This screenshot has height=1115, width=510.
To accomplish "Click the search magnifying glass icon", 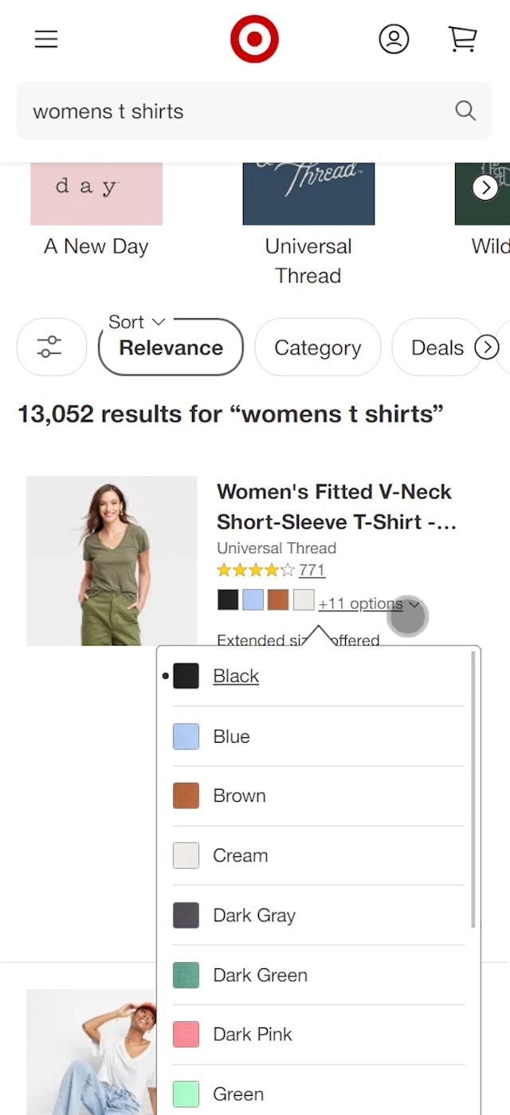I will pos(465,110).
